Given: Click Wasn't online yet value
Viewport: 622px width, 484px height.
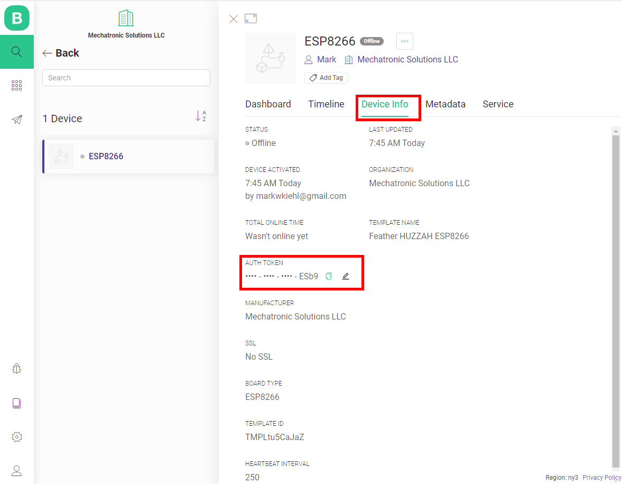Looking at the screenshot, I should (x=276, y=236).
